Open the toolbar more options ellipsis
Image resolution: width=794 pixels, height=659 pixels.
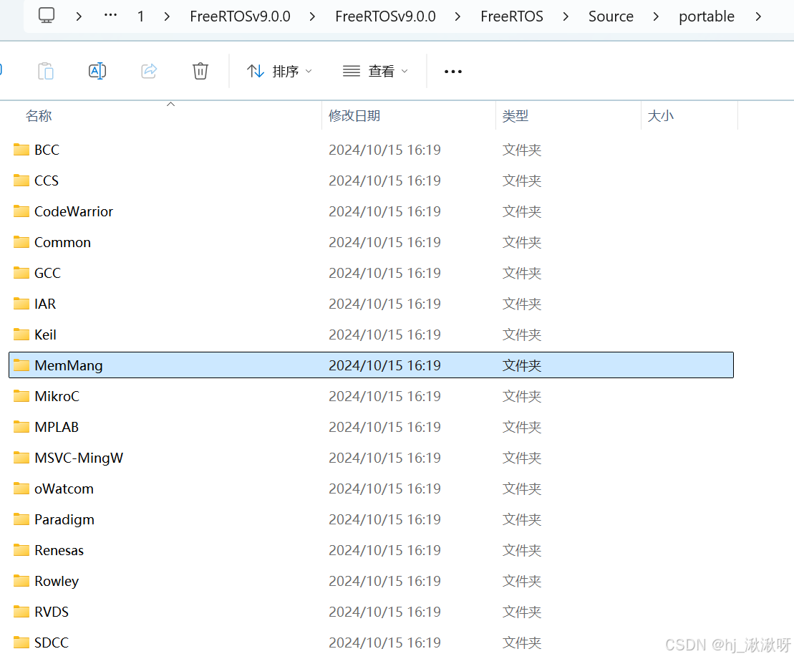[452, 72]
